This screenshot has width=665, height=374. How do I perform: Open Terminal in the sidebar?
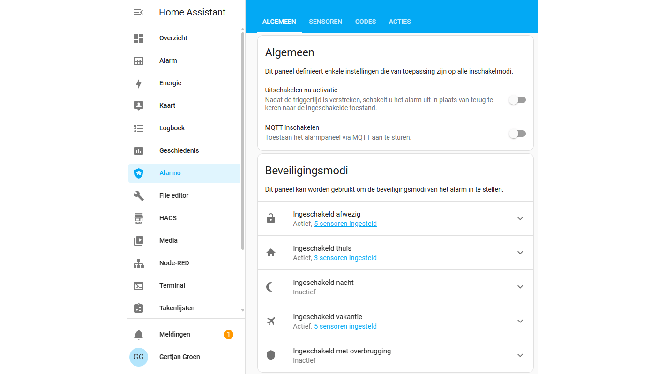tap(184, 285)
